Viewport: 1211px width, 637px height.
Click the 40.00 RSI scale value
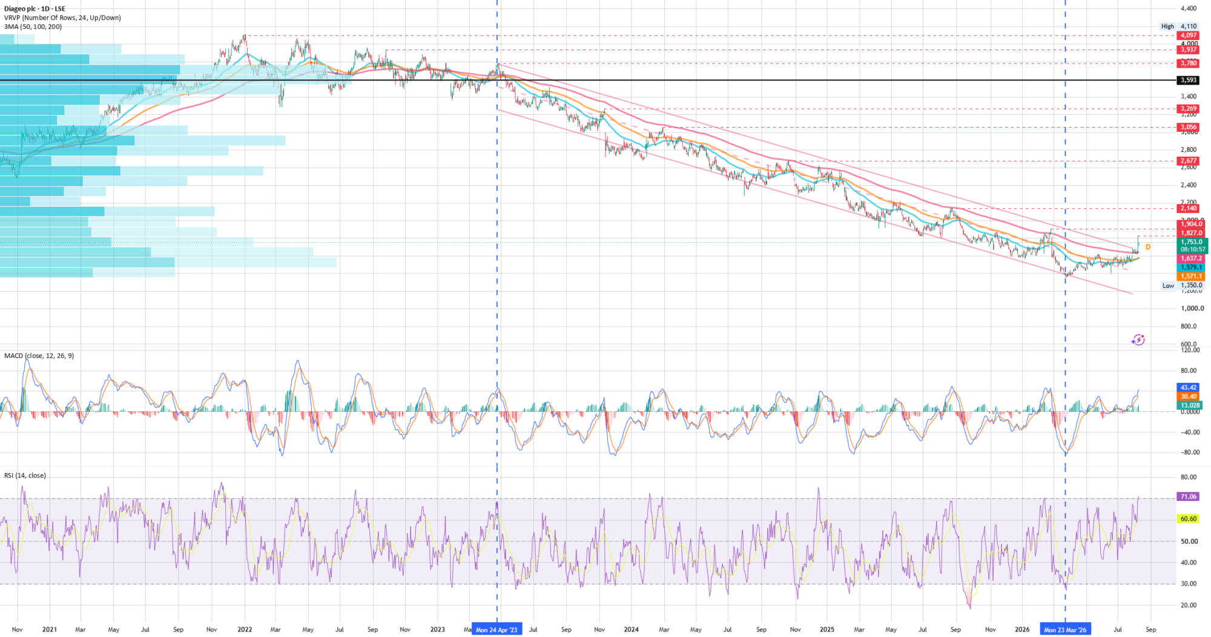[1189, 563]
